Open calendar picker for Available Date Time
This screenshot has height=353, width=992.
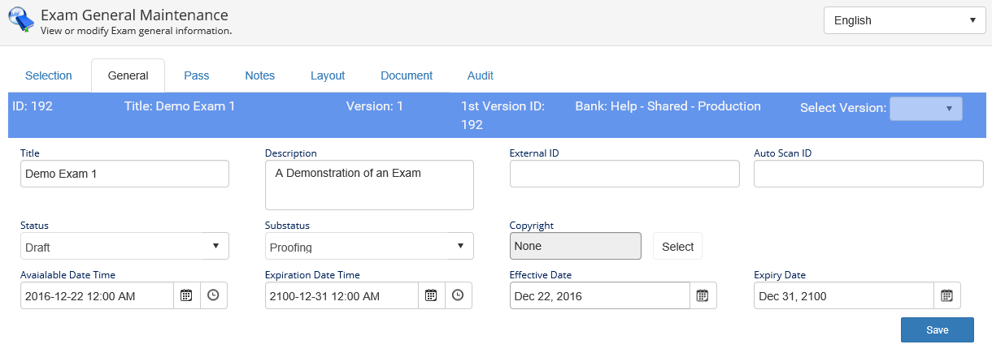pos(186,295)
